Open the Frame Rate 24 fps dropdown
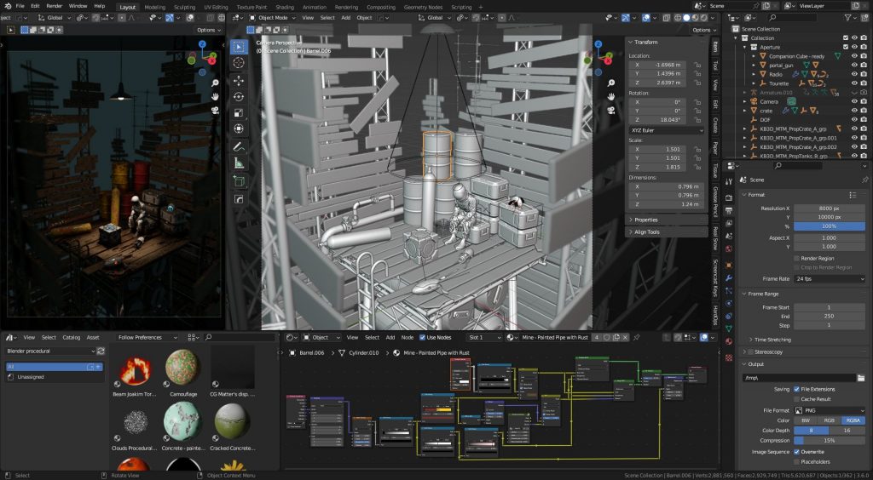 pos(830,279)
